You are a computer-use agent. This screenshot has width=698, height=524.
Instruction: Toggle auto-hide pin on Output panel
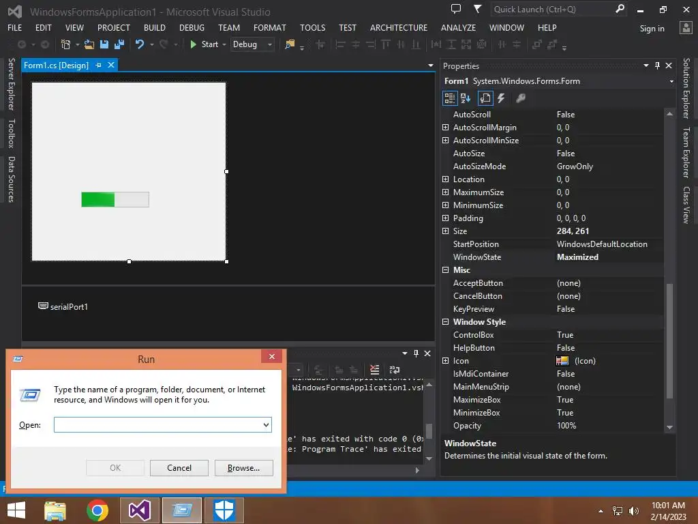416,353
